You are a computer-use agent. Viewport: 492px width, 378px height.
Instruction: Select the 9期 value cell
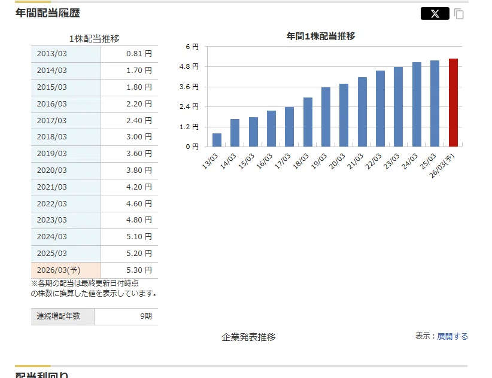click(x=126, y=316)
